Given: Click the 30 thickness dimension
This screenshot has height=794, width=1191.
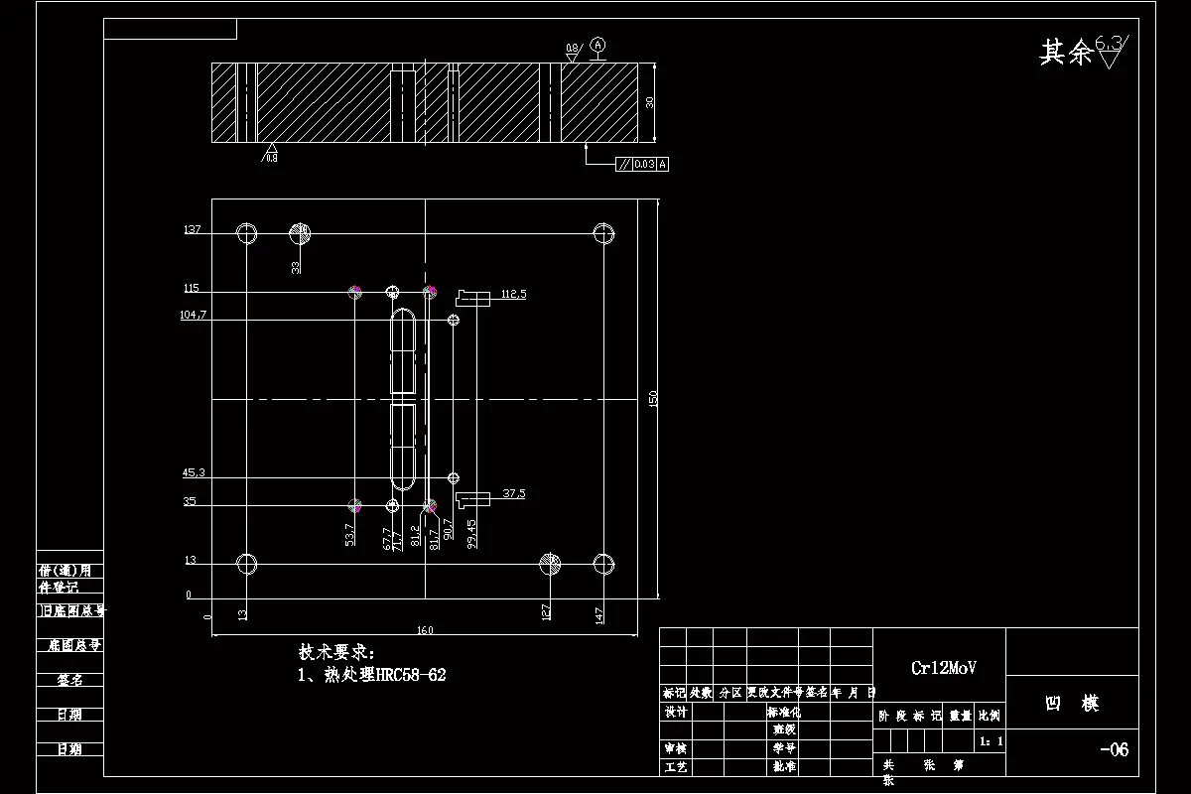Looking at the screenshot, I should click(x=650, y=102).
